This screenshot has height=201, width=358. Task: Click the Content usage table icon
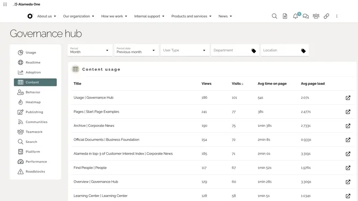[x=76, y=69]
